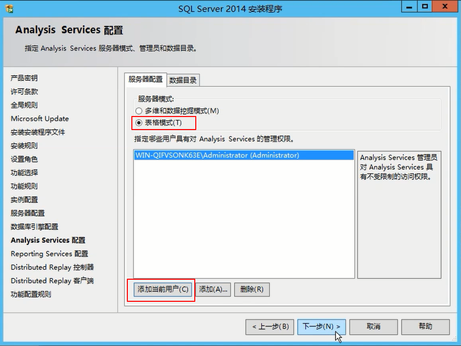Switch to the 服务器配置 tab
Image resolution: width=461 pixels, height=346 pixels.
coord(145,79)
